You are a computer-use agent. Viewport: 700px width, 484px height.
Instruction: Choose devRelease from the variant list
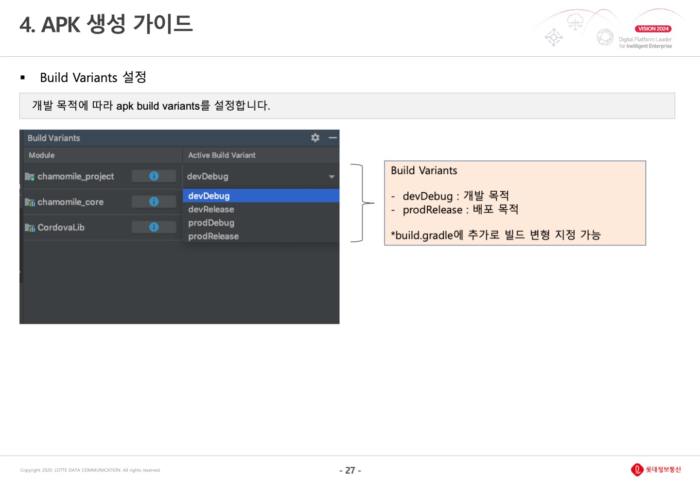(x=261, y=209)
